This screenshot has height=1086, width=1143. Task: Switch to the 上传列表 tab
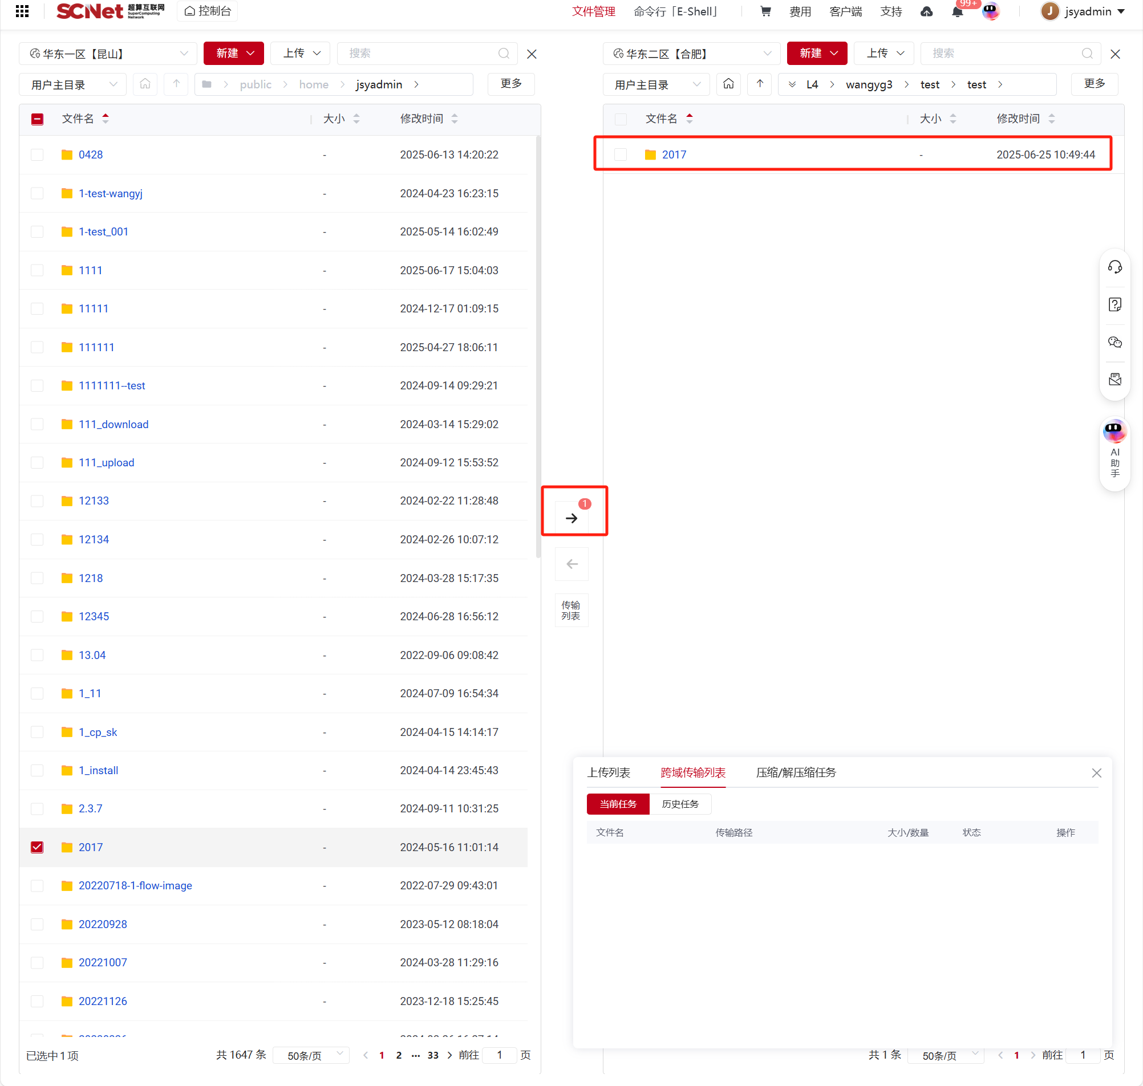(x=608, y=772)
